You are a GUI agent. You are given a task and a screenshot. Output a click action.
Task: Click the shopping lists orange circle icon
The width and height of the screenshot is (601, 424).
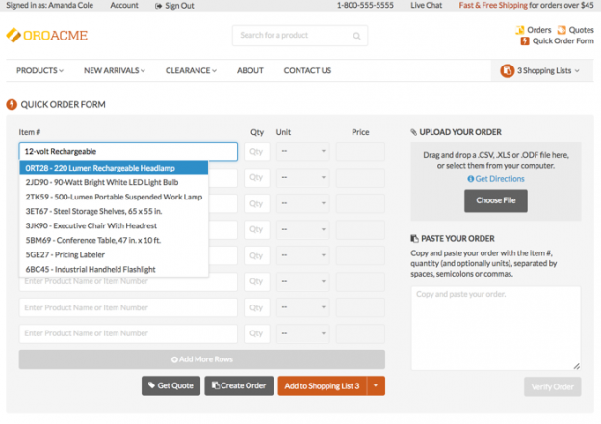pos(507,71)
